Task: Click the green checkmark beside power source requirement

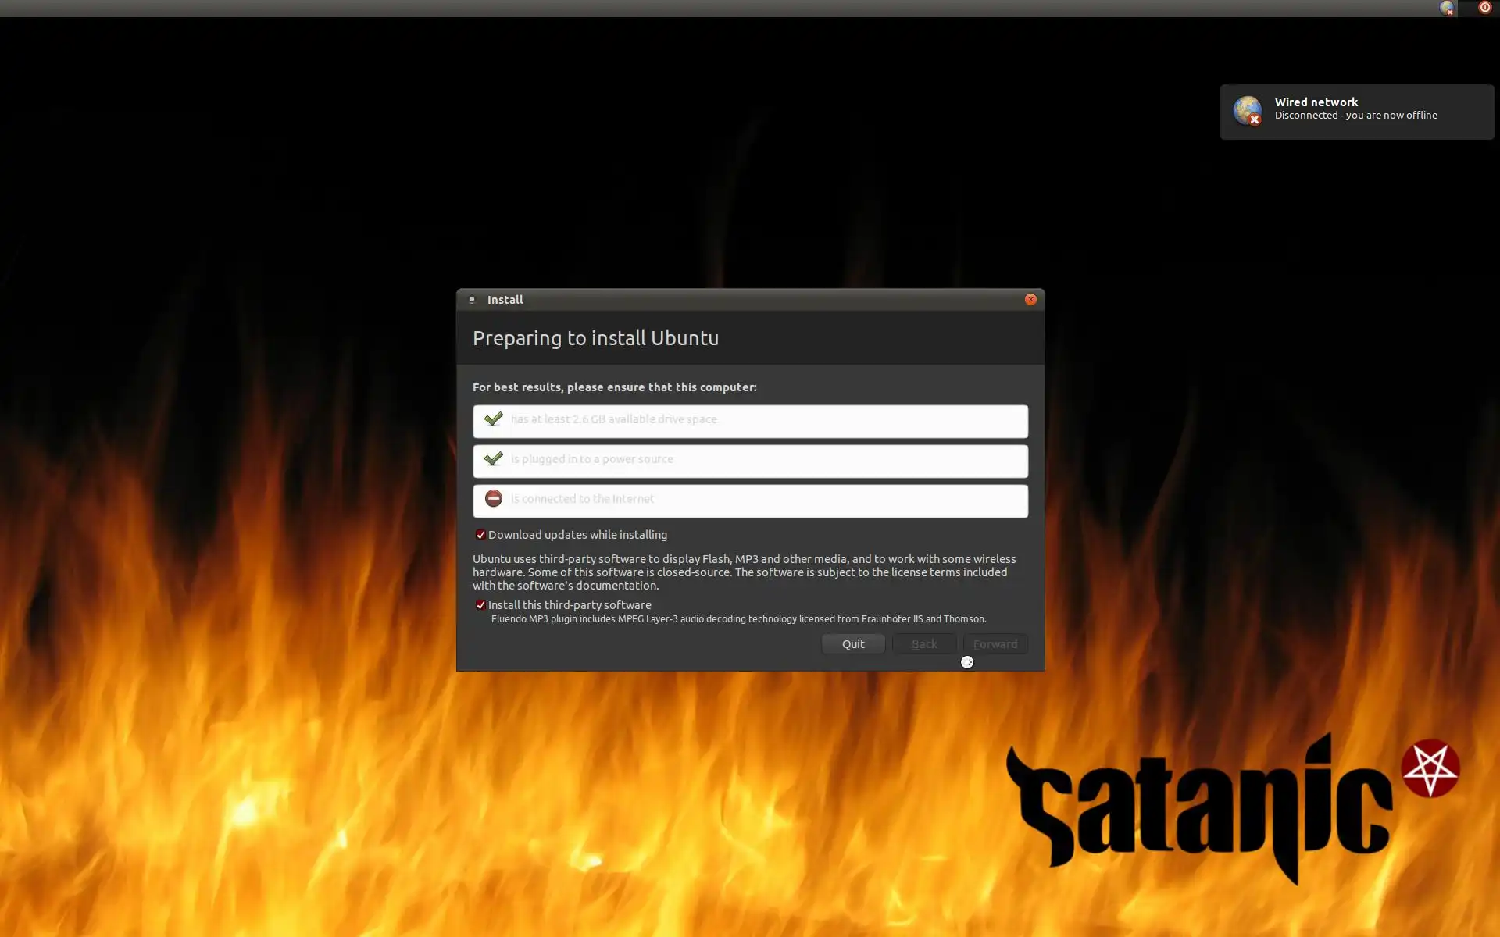Action: [493, 459]
